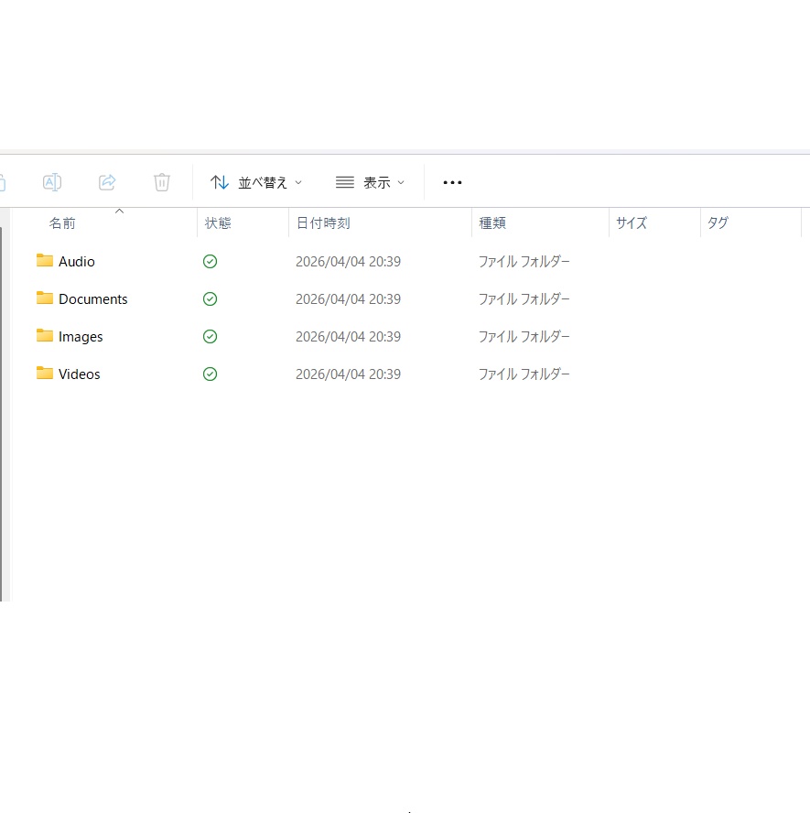Viewport: 810px width, 813px height.
Task: Click the sync status checkmark for Images
Action: (210, 337)
